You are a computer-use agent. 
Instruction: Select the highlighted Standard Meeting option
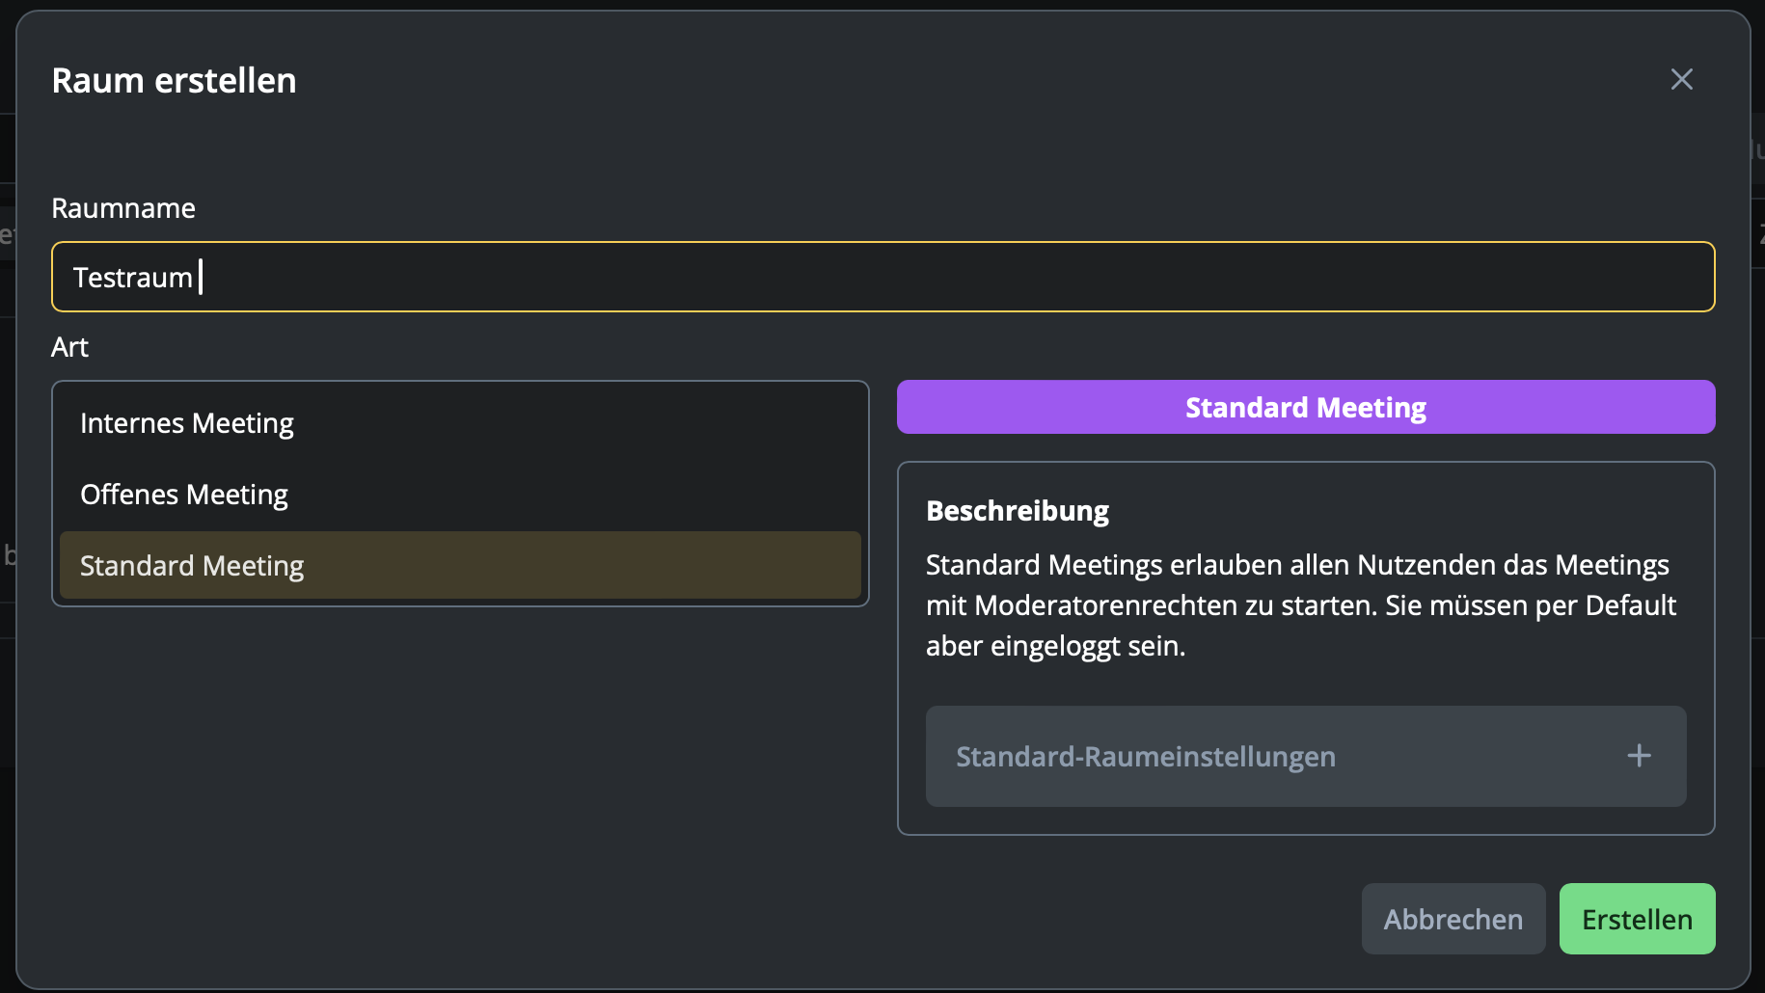pos(460,565)
